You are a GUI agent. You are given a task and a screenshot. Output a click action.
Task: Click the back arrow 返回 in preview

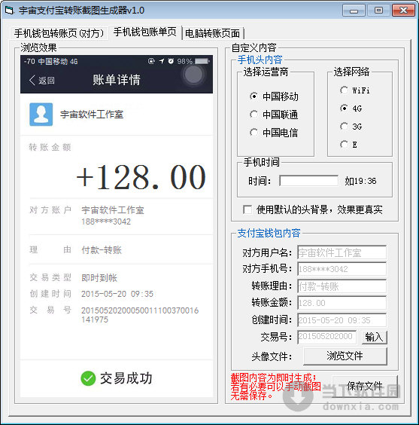[x=42, y=80]
